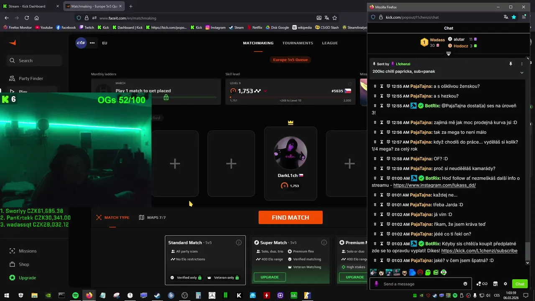
Task: Open the Kick chat shop icon
Action: click(x=495, y=284)
